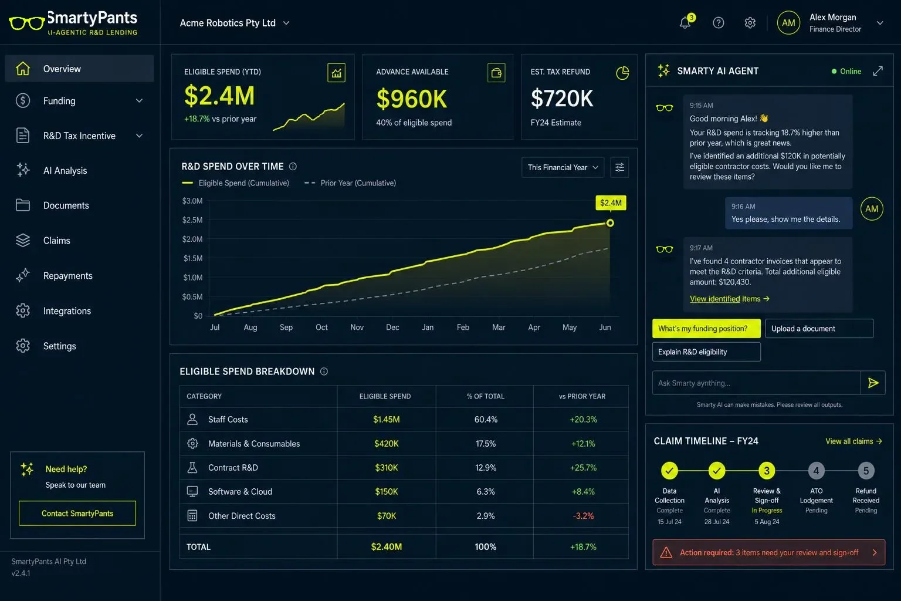Click the Staff Costs person icon
The height and width of the screenshot is (601, 901).
192,419
